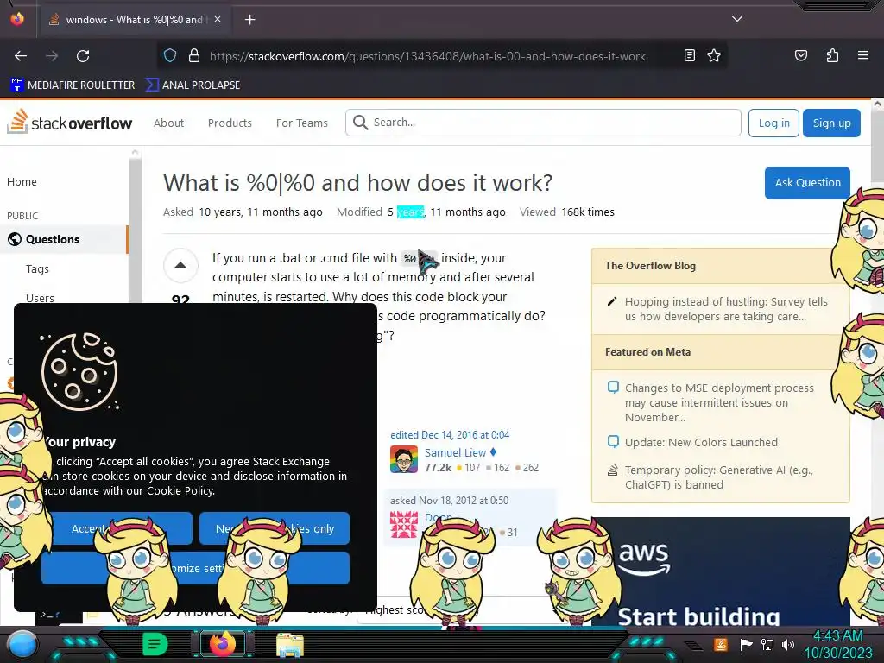The height and width of the screenshot is (663, 884).
Task: Switch to Firefox on the taskbar
Action: coord(223,644)
